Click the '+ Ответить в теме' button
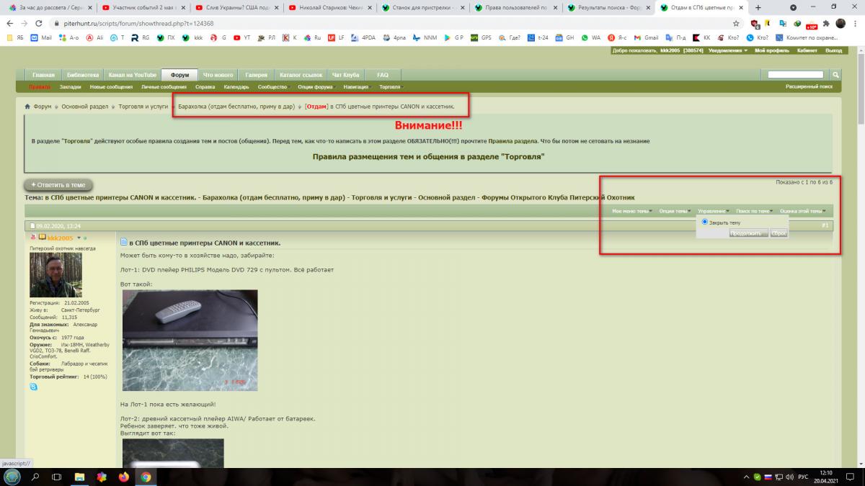The height and width of the screenshot is (486, 865). [58, 185]
